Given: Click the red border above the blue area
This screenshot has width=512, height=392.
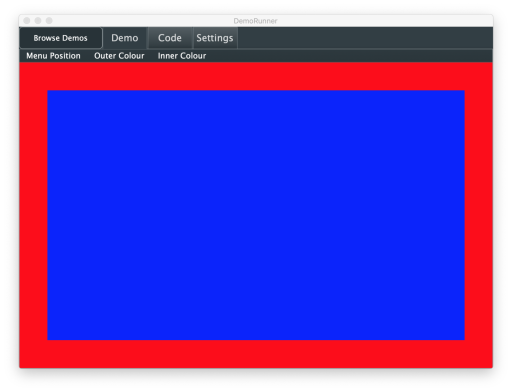Looking at the screenshot, I should 256,76.
